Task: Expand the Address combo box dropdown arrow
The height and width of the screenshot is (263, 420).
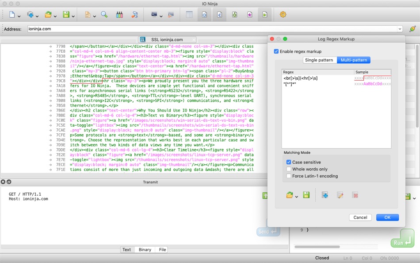Action: tap(400, 29)
